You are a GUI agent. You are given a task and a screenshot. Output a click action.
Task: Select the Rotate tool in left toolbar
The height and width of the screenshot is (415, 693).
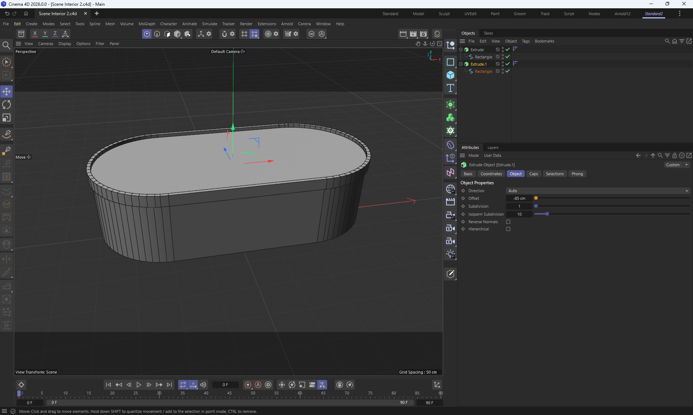(6, 105)
